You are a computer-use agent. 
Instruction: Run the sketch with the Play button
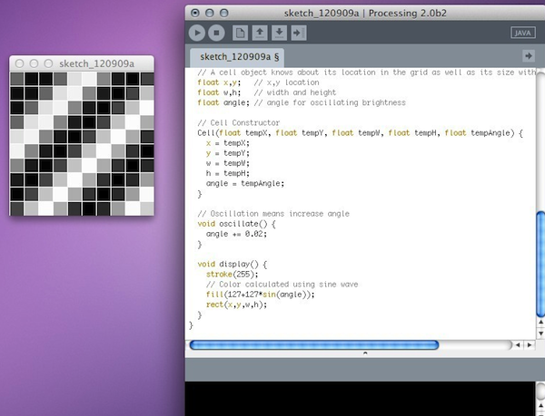click(x=197, y=33)
